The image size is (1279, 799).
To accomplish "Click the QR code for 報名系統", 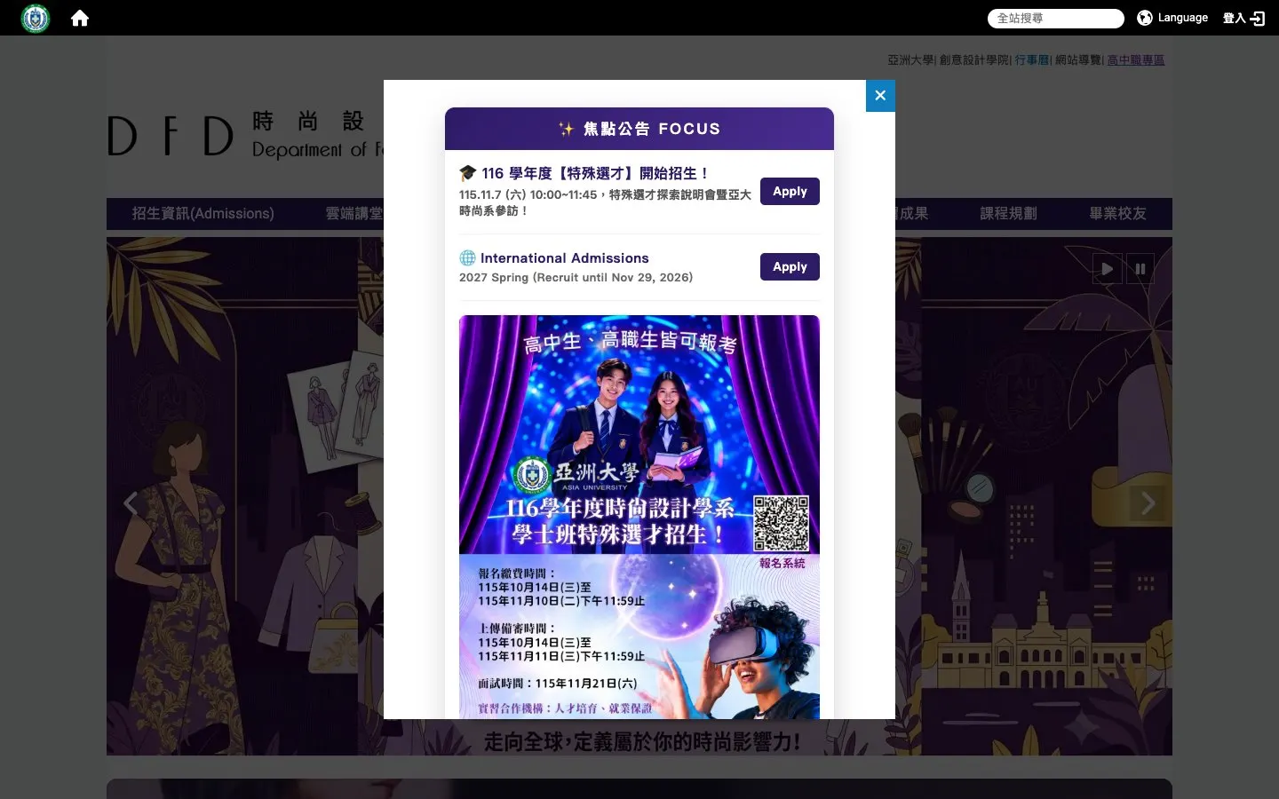I will click(782, 523).
